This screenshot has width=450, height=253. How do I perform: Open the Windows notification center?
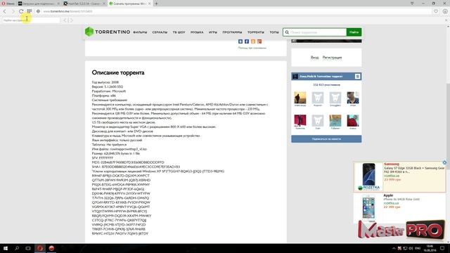442,248
